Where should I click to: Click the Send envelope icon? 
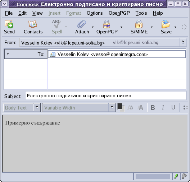[9, 24]
